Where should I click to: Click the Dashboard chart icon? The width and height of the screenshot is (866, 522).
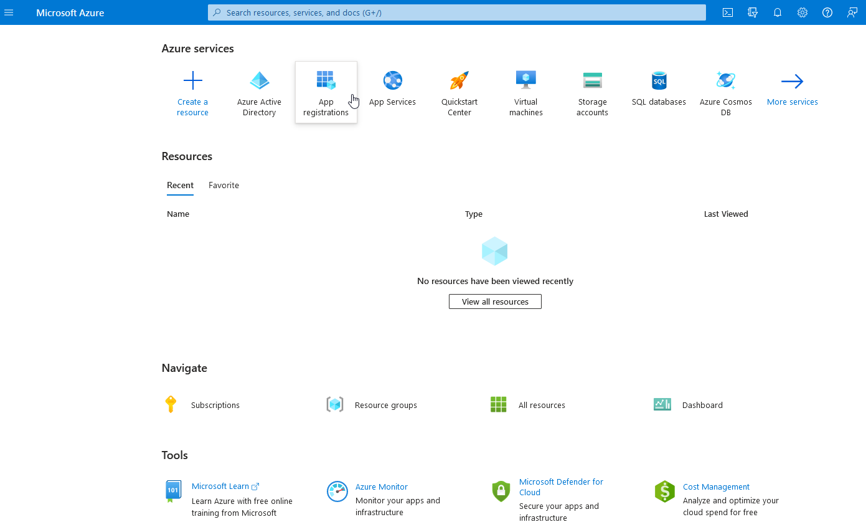(662, 404)
